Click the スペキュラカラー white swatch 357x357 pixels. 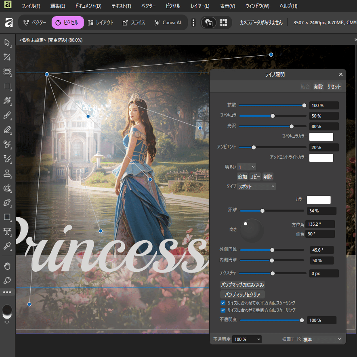[x=321, y=137]
